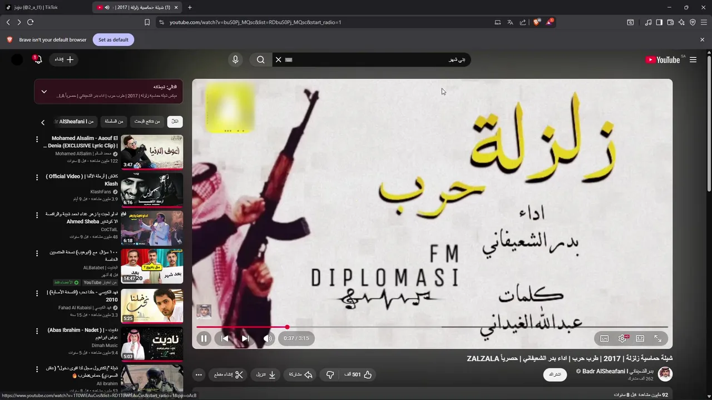
Task: Switch player to theater mode
Action: [x=640, y=338]
